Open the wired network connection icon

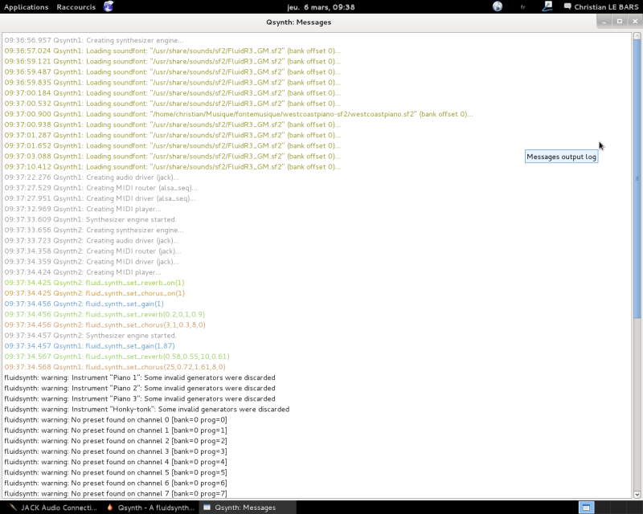coord(547,6)
